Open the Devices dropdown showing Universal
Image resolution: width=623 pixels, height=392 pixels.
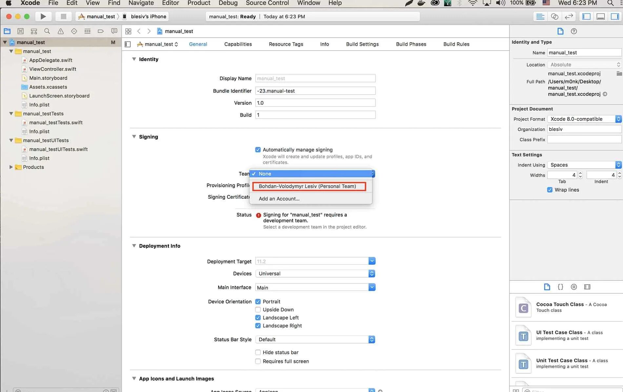coord(371,274)
